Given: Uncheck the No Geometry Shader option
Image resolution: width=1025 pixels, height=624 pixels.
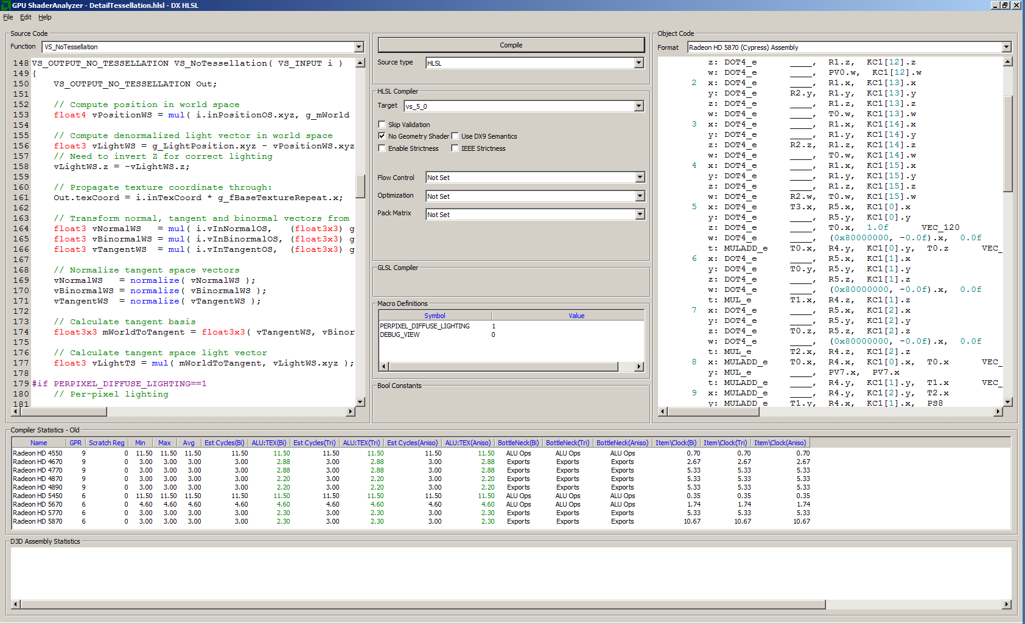Looking at the screenshot, I should click(382, 136).
